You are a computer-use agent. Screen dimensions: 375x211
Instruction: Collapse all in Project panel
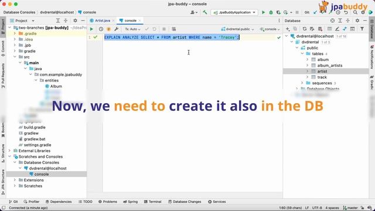point(66,21)
